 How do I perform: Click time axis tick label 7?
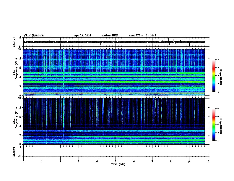coord(152,161)
